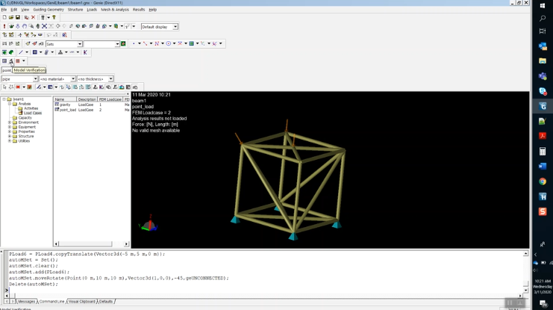The height and width of the screenshot is (310, 553).
Task: Click the red guide line tool icon
Action: point(145,43)
